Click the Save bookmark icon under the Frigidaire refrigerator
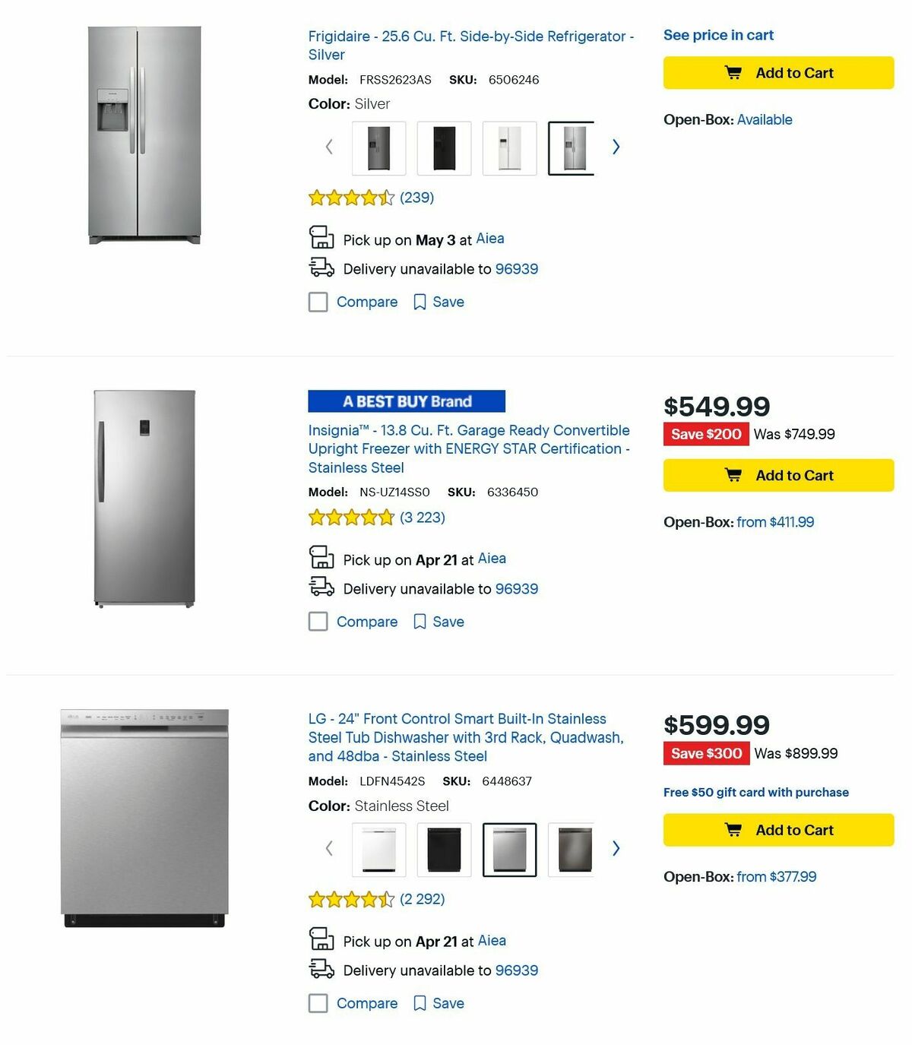 tap(421, 302)
